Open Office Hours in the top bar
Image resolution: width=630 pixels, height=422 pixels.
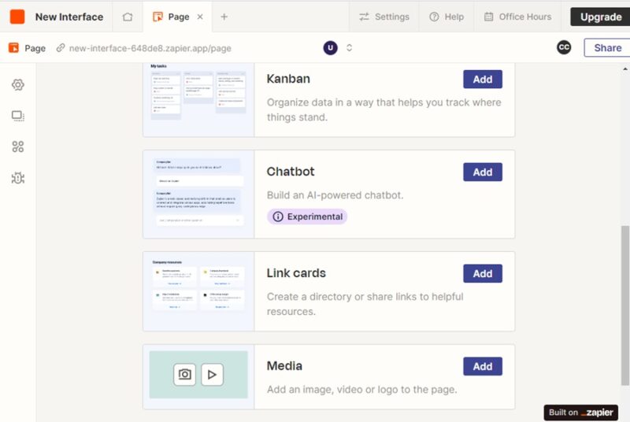tap(517, 17)
